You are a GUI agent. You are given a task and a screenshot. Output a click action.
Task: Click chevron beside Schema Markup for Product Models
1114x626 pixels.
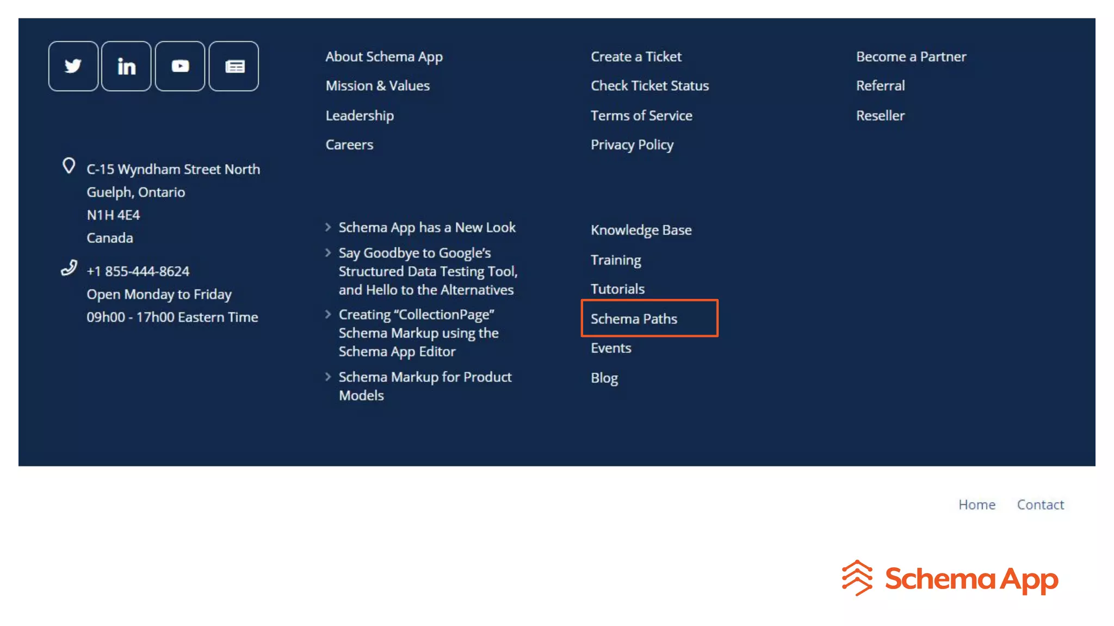click(328, 377)
